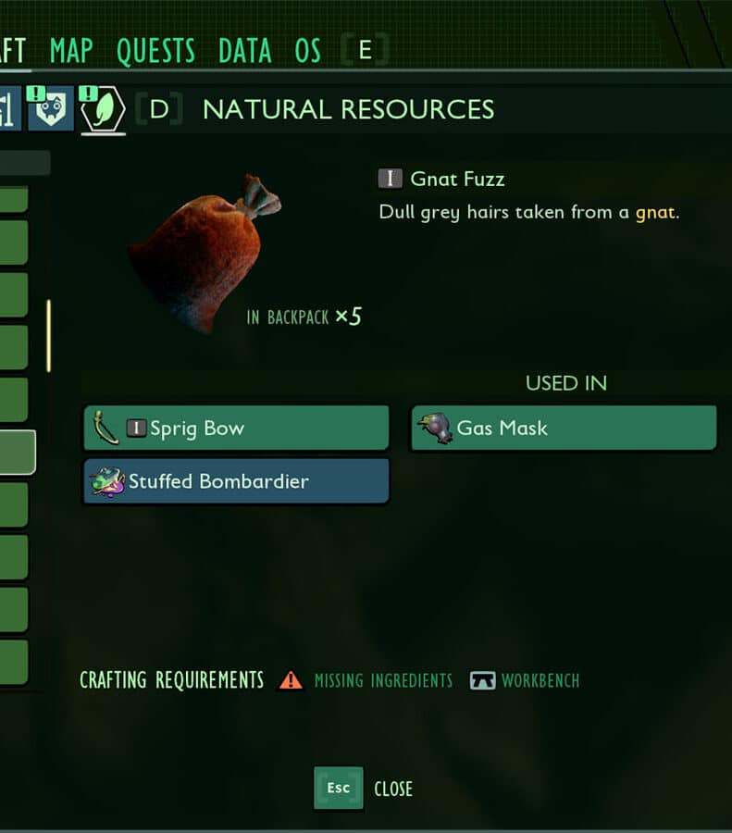Image resolution: width=732 pixels, height=833 pixels.
Task: Click the Gas Mask icon
Action: click(x=435, y=429)
